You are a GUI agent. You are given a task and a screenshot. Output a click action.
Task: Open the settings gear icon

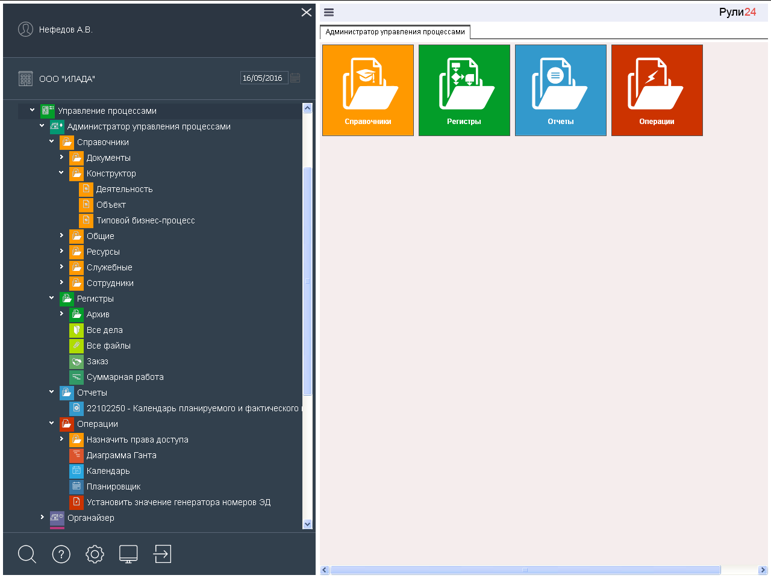95,554
